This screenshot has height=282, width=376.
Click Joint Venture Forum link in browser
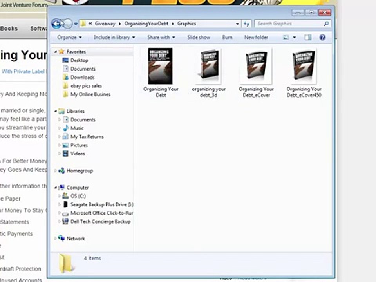[x=24, y=5]
